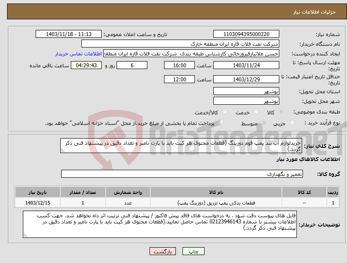The height and width of the screenshot is (263, 347).
Task: Click the resize handle of buyer notes textarea
Action: coord(26,235)
